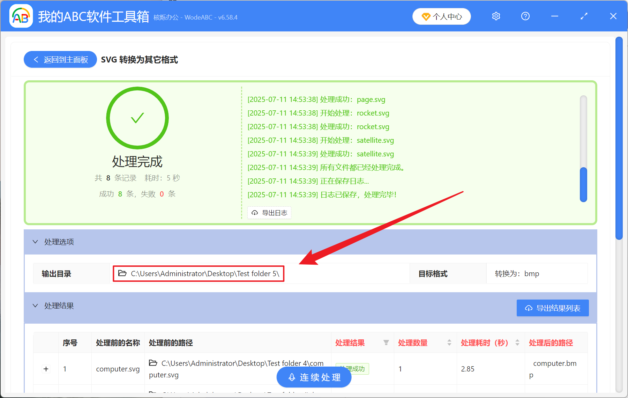Click the folder icon in the 输出目录 field
The width and height of the screenshot is (628, 398).
tap(121, 274)
